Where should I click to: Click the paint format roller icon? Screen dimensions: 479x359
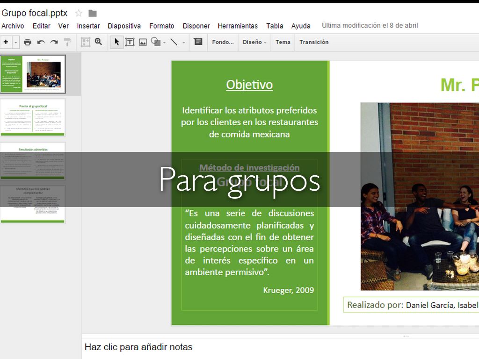[x=67, y=42]
